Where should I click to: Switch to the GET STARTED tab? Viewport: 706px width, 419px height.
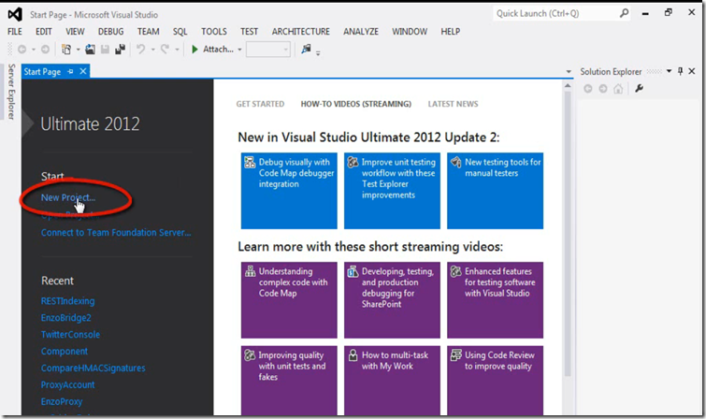pyautogui.click(x=260, y=104)
